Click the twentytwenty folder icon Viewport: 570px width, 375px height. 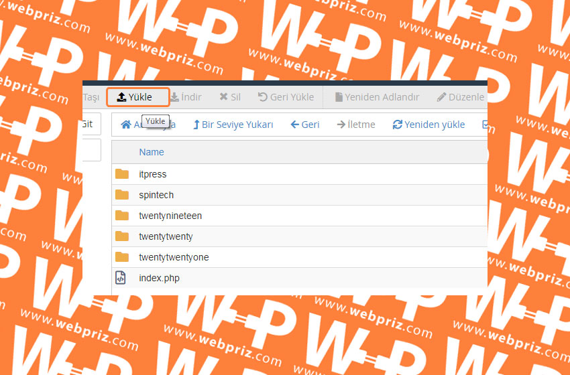click(x=122, y=236)
